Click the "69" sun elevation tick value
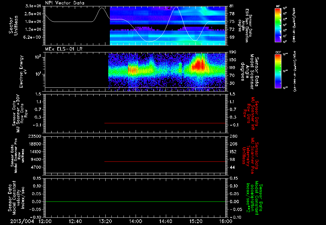 (x=232, y=37)
